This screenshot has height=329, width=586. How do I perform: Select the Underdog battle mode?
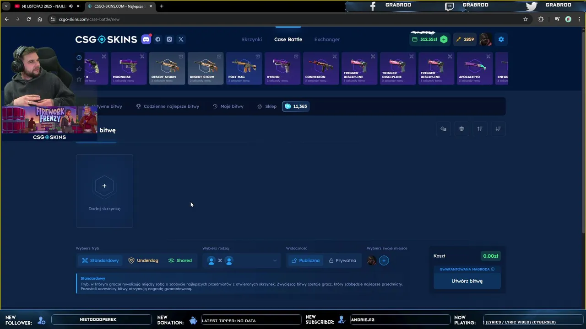click(x=143, y=260)
